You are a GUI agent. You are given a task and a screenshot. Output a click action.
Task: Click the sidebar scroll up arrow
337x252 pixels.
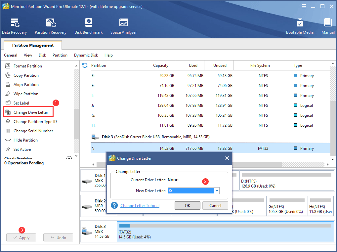point(76,66)
